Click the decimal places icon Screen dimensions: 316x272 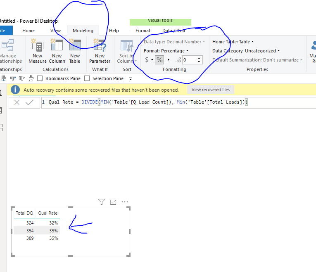[178, 60]
